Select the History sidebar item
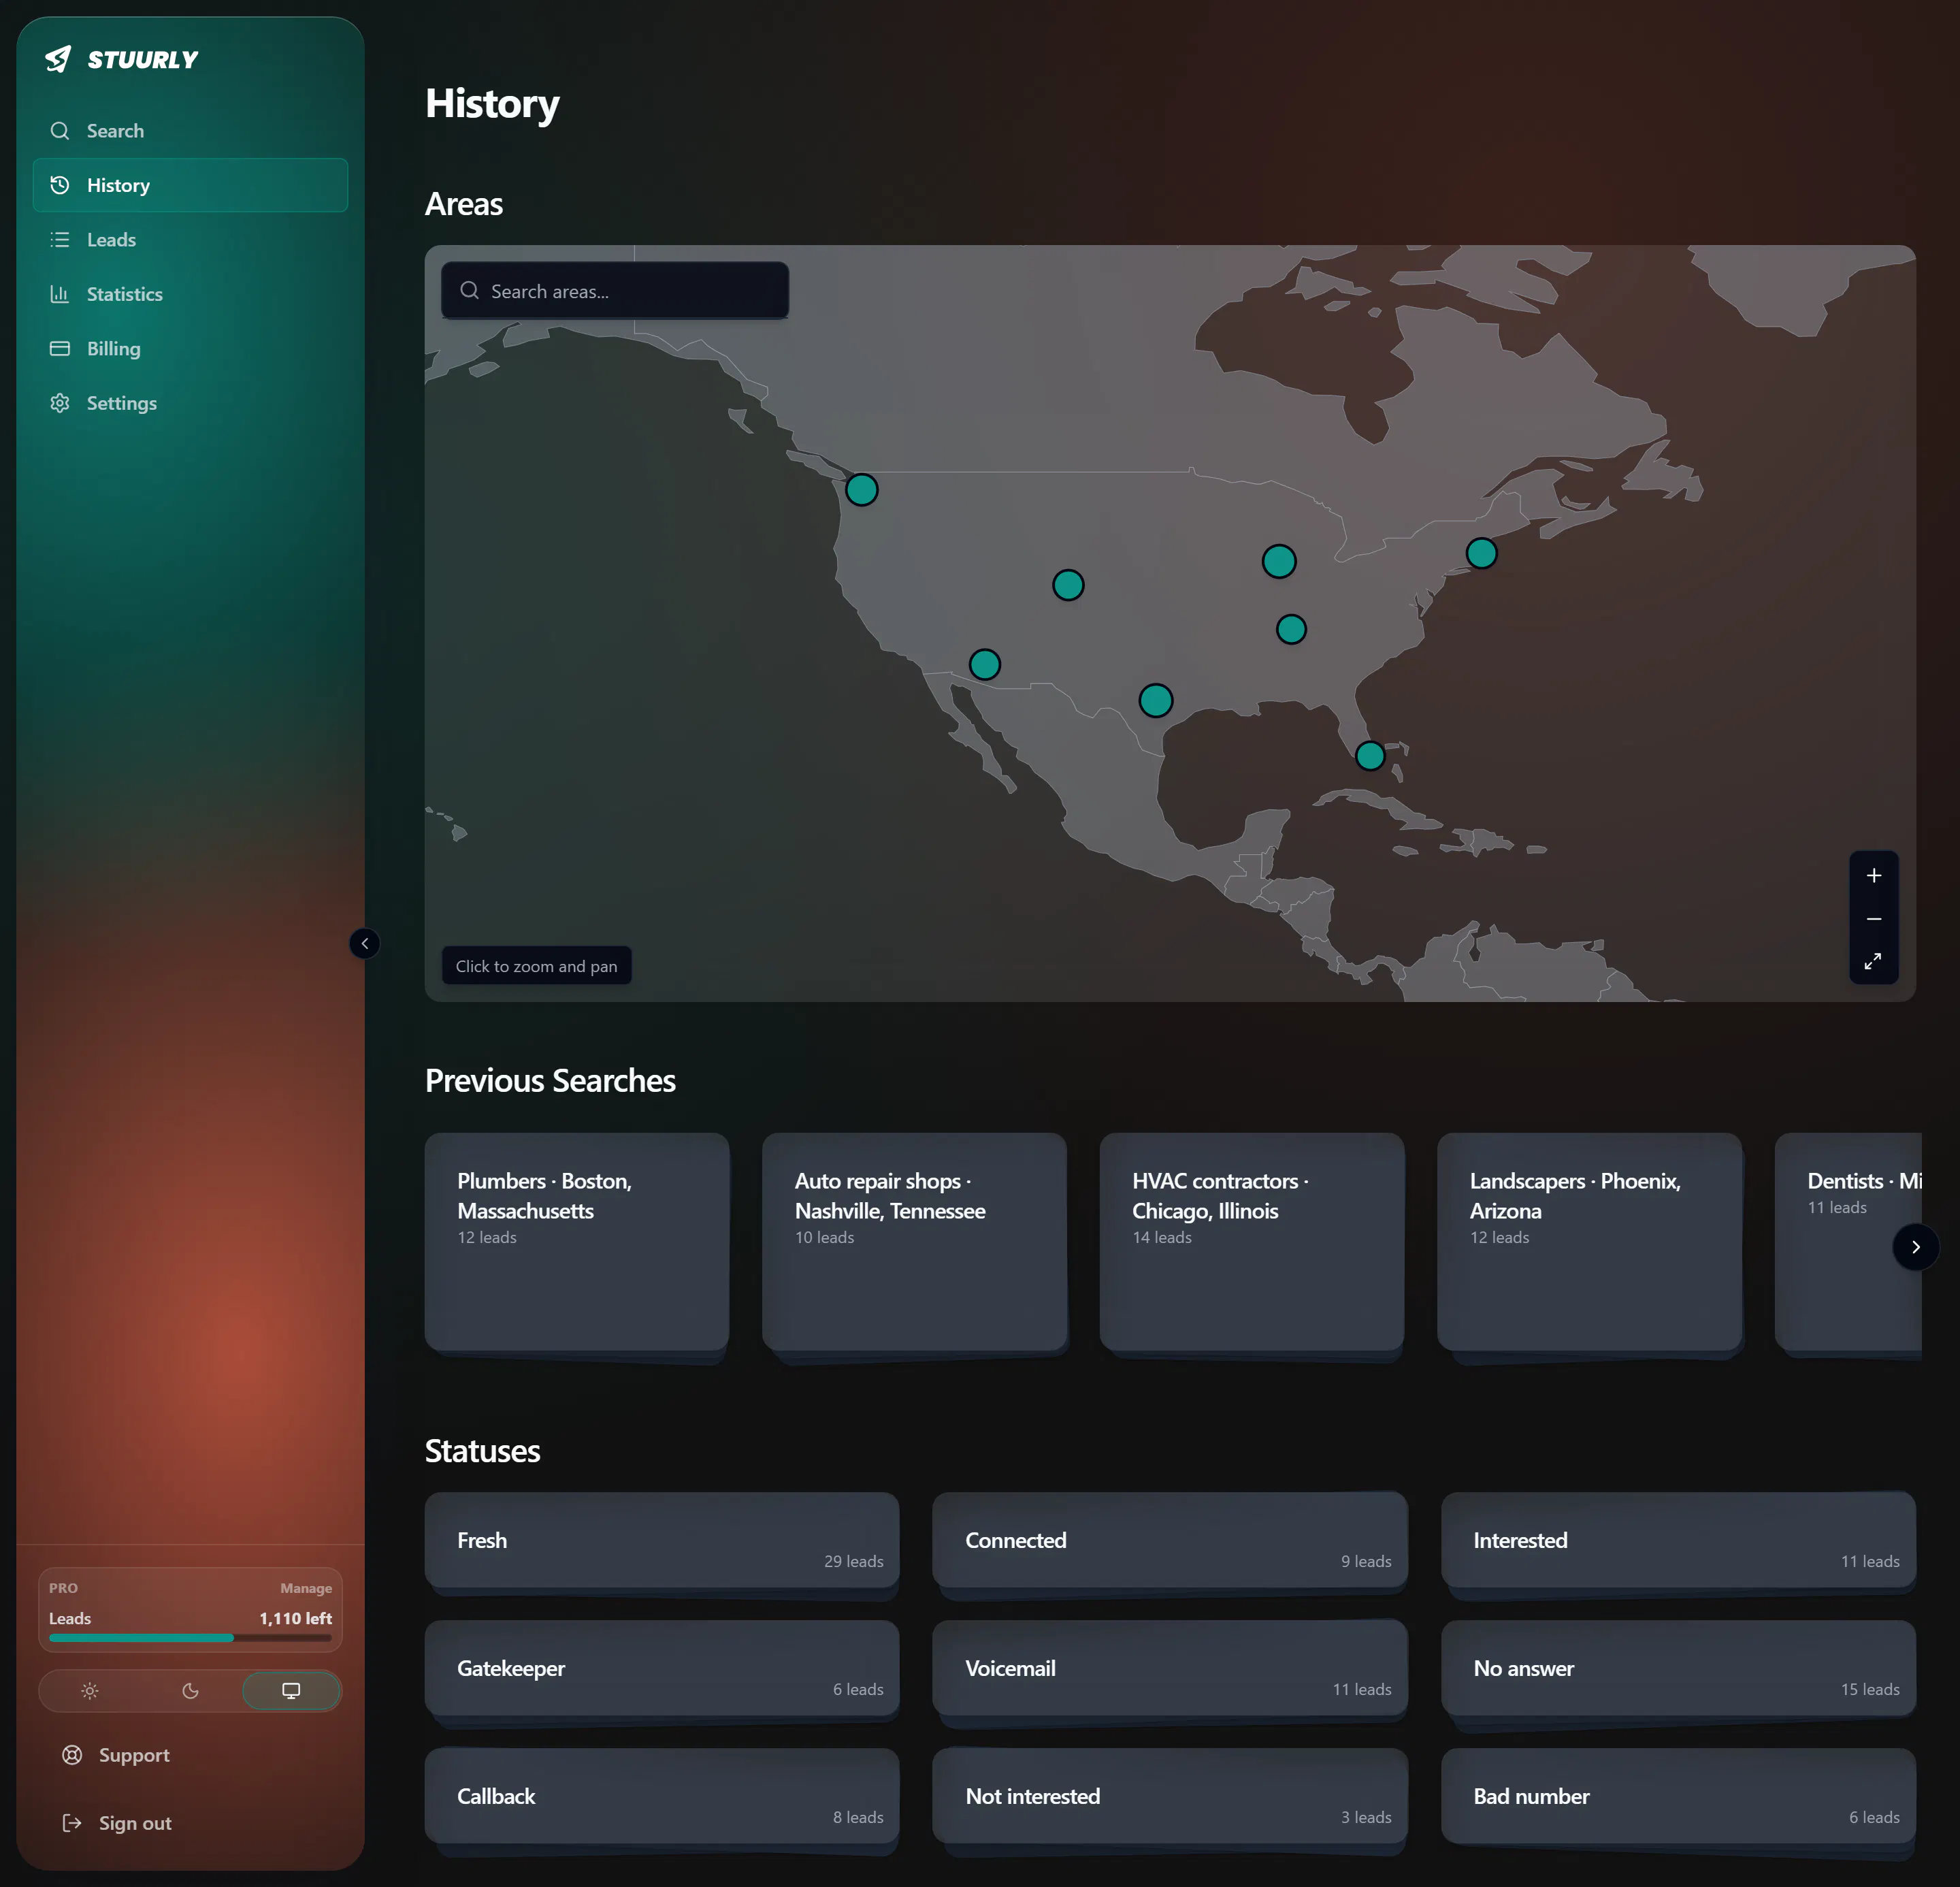The image size is (1960, 1887). point(190,185)
